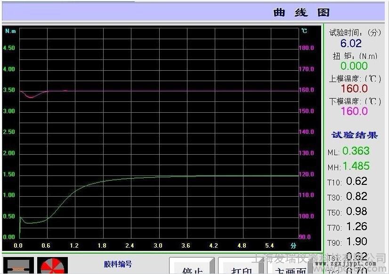Click the upper mold temperature value under 上模温度
Screen dimensions: 389x274
354,89
